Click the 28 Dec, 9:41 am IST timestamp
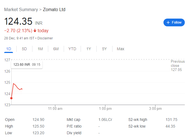The image size is (192, 137). (x=19, y=38)
